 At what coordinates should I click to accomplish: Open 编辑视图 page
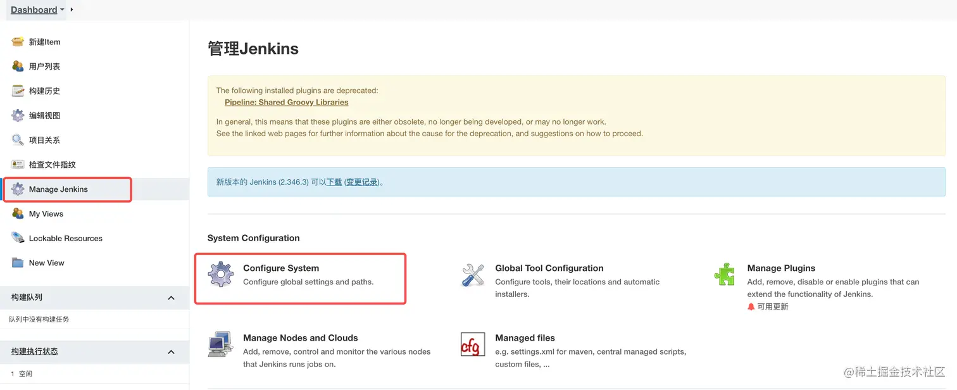(x=44, y=115)
